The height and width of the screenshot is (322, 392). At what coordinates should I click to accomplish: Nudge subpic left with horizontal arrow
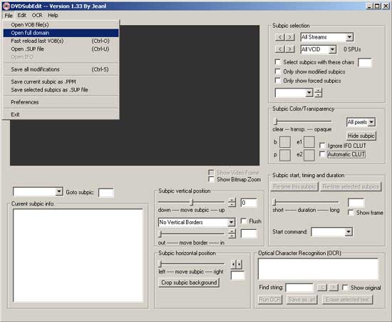[233, 264]
